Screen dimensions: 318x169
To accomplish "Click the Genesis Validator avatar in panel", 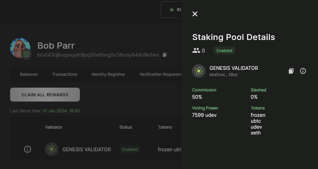I will 199,71.
